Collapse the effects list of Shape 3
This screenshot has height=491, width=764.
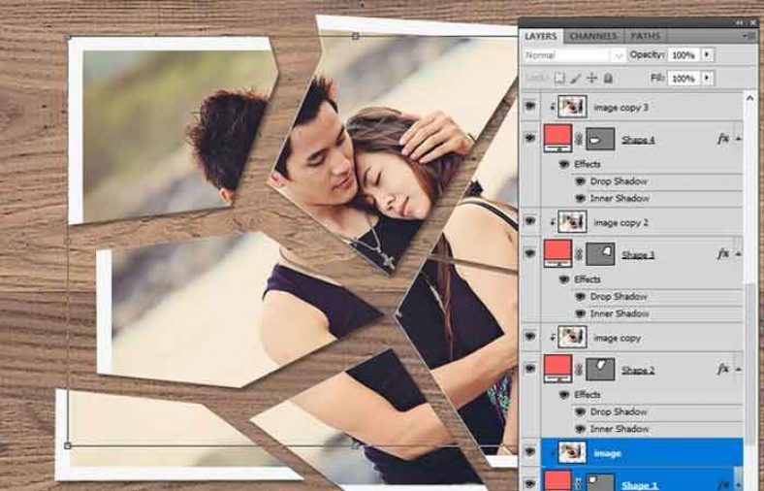(x=738, y=254)
